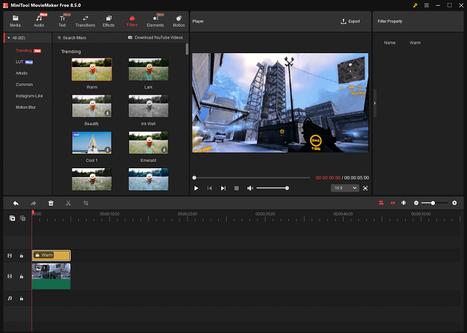Select the Trending filter category
The image size is (467, 333).
click(24, 51)
